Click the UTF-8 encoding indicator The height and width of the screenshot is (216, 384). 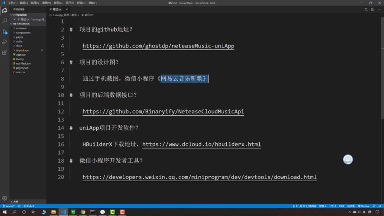pos(332,206)
